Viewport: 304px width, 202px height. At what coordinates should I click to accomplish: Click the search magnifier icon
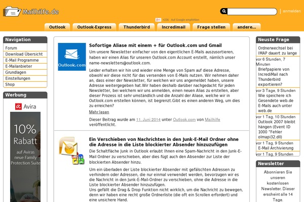224,11
